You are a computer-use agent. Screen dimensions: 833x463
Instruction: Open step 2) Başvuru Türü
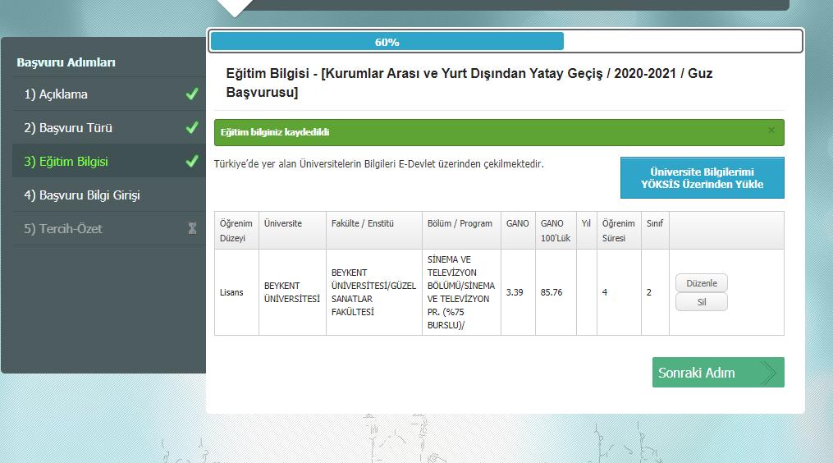click(109, 127)
